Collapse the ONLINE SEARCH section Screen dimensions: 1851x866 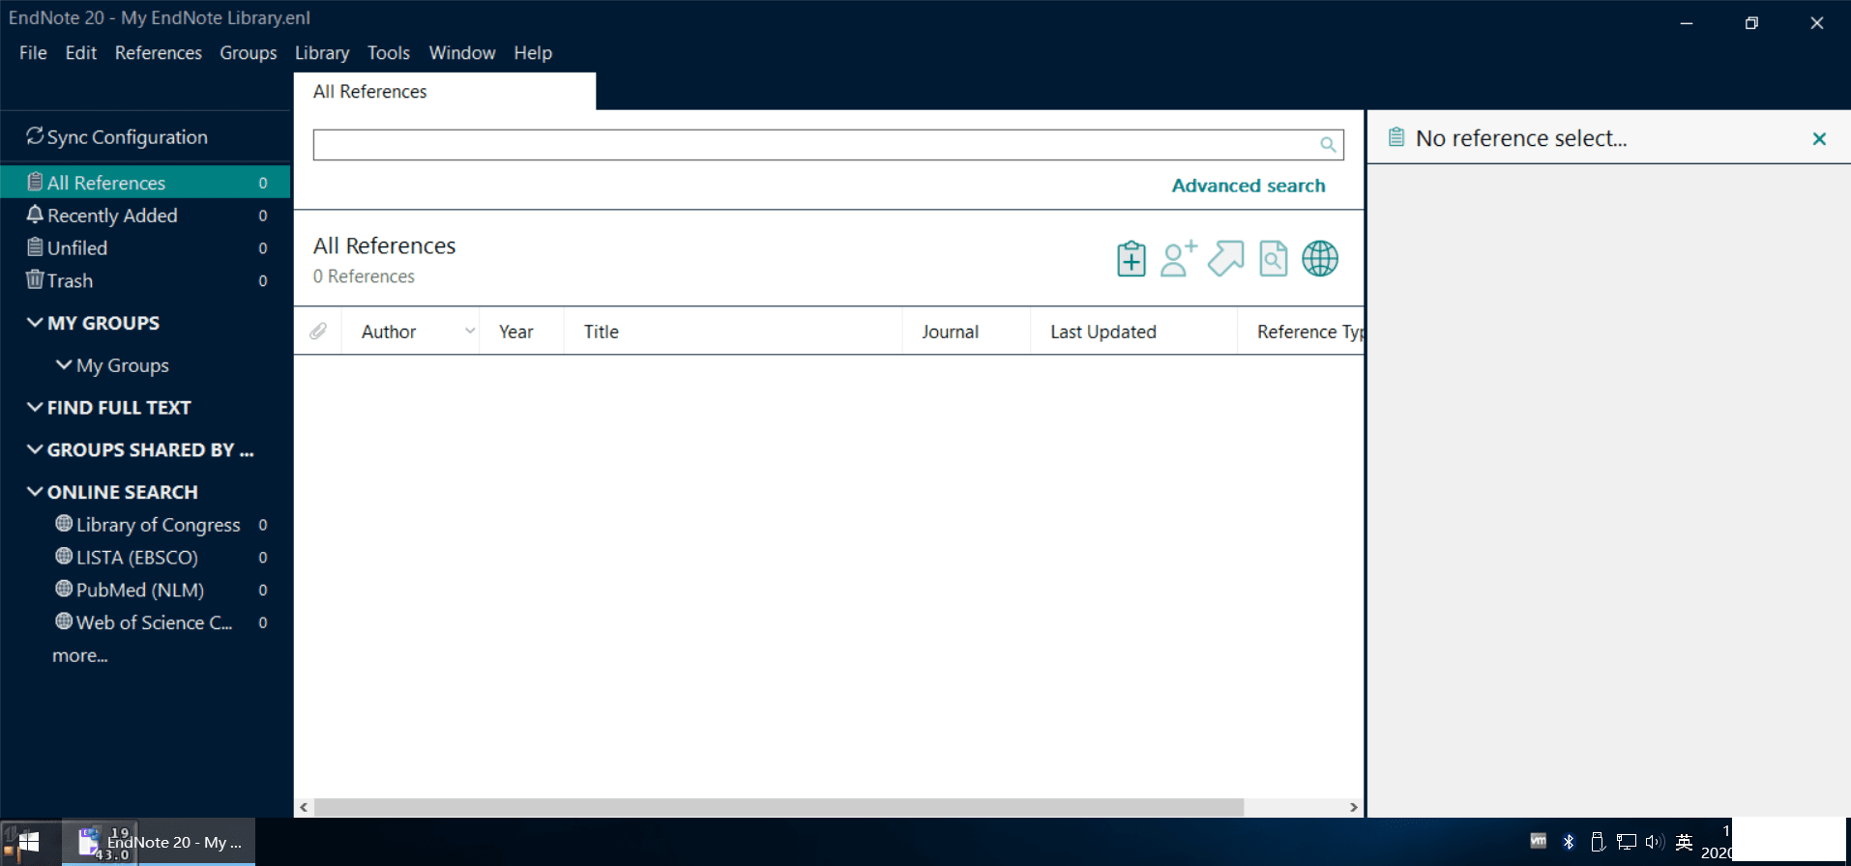(35, 492)
